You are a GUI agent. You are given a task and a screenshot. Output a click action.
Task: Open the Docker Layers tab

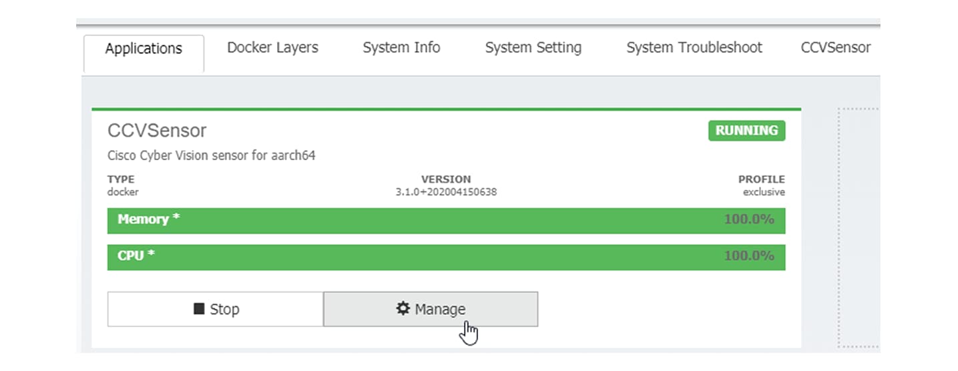coord(272,47)
